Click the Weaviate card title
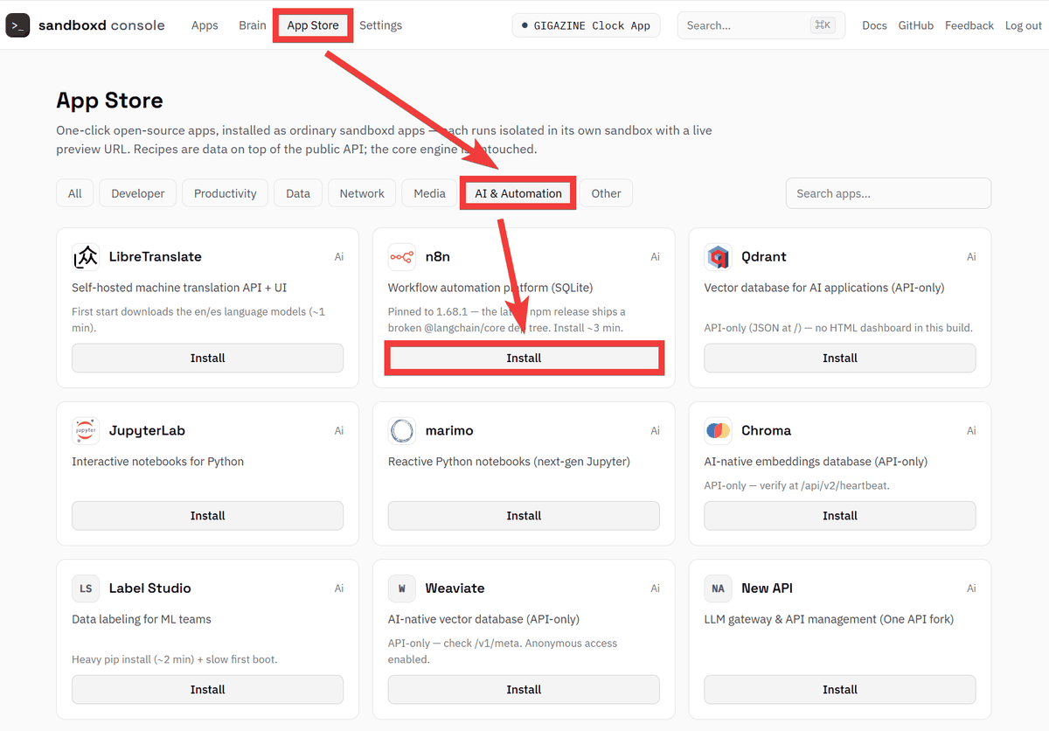Viewport: 1049px width, 731px height. pyautogui.click(x=455, y=588)
